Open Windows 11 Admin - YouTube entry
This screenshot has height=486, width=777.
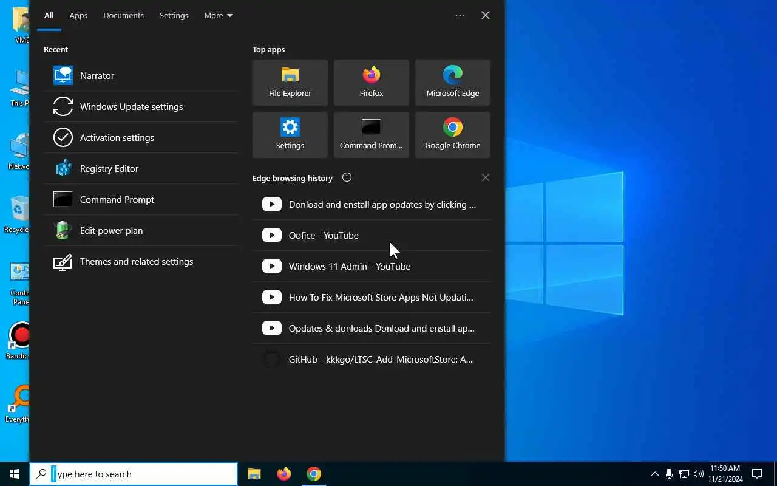(x=372, y=266)
